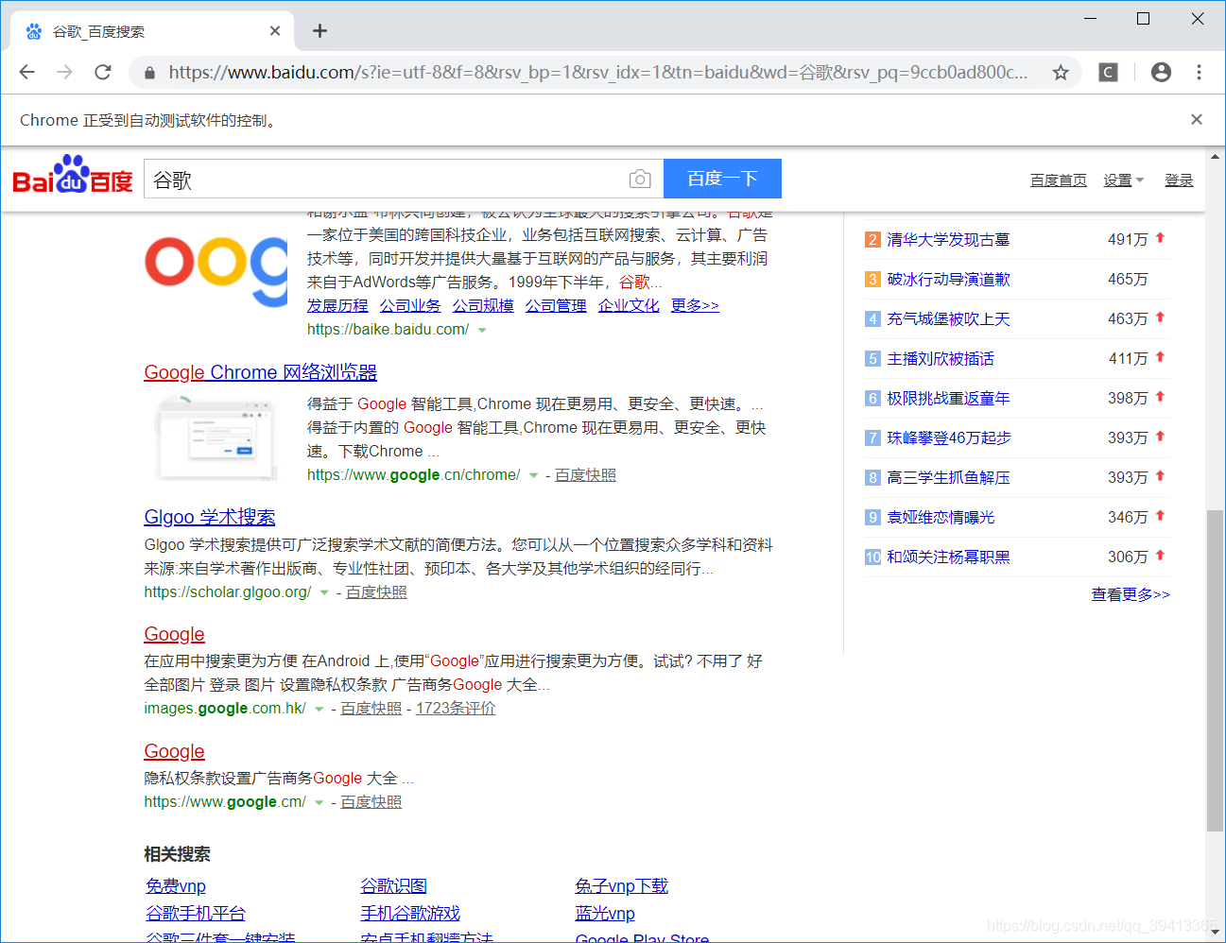Open 百度快照 for the Glgoo result
Viewport: 1226px width, 943px height.
pyautogui.click(x=376, y=592)
